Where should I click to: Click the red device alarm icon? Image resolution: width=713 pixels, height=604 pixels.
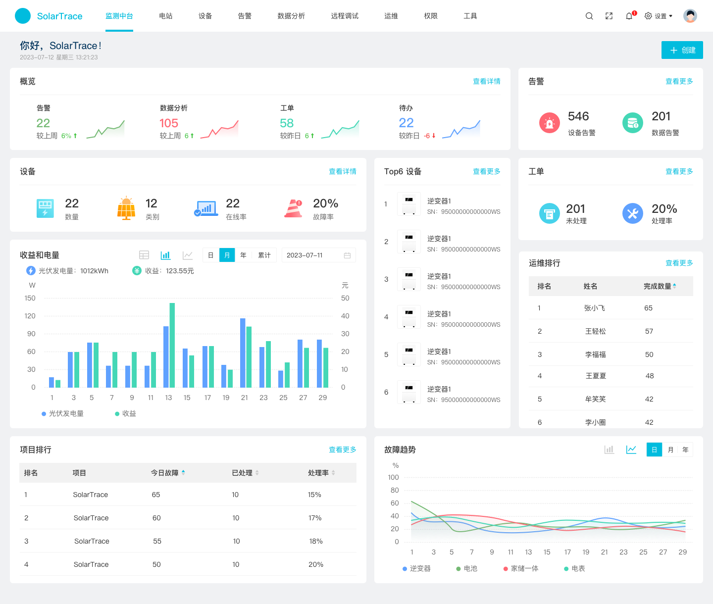tap(550, 123)
